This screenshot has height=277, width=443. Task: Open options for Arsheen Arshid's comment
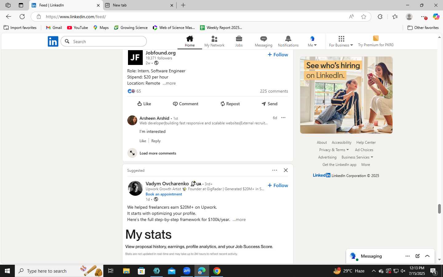tap(283, 118)
